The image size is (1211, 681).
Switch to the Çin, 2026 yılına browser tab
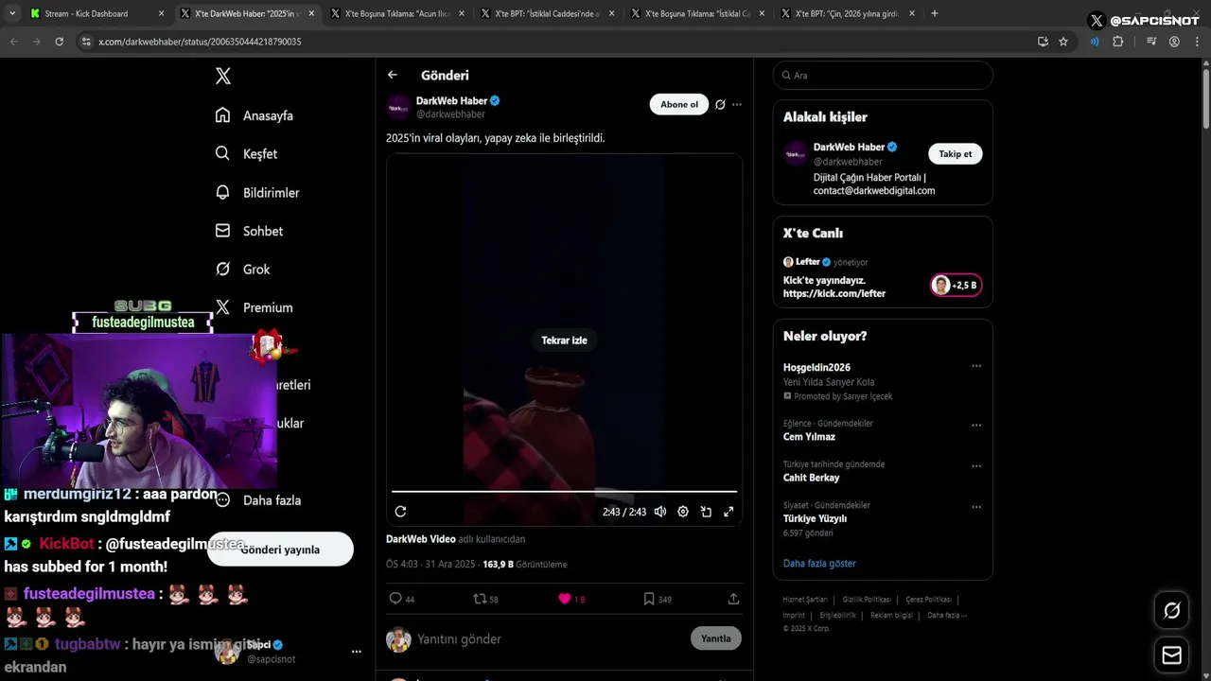click(x=848, y=13)
